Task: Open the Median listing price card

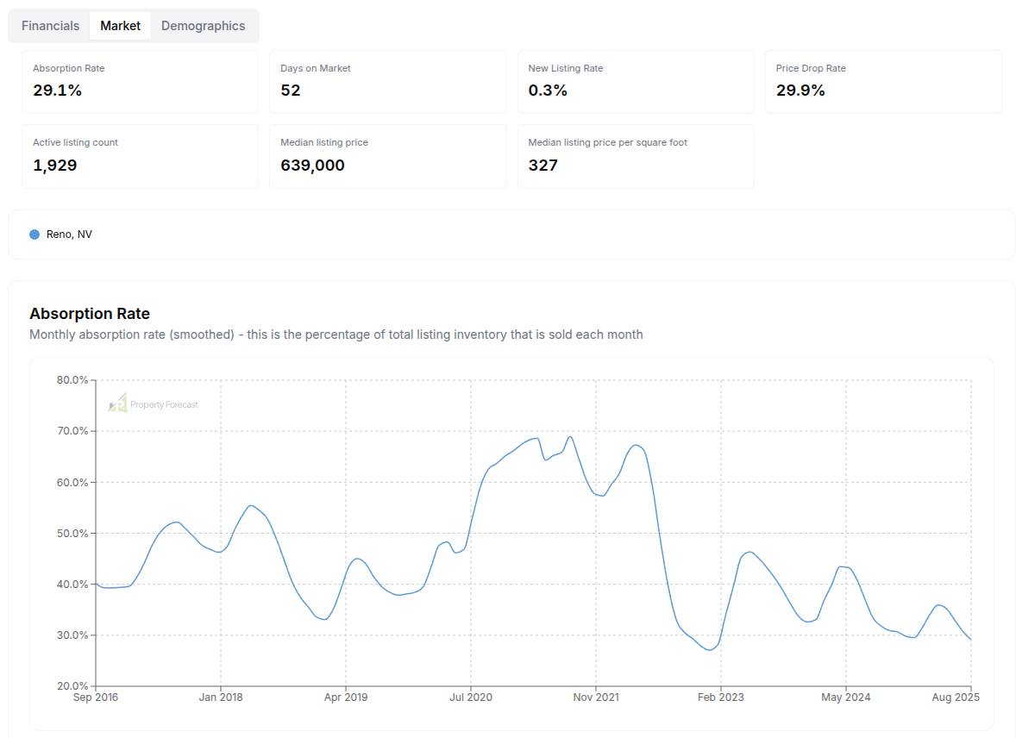Action: [387, 156]
